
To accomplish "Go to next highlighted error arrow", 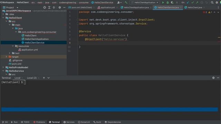I will [218, 12].
